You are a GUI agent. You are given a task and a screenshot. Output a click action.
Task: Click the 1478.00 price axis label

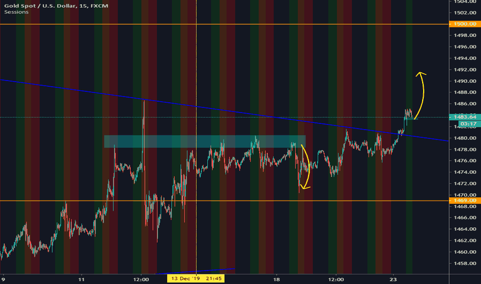pyautogui.click(x=464, y=150)
